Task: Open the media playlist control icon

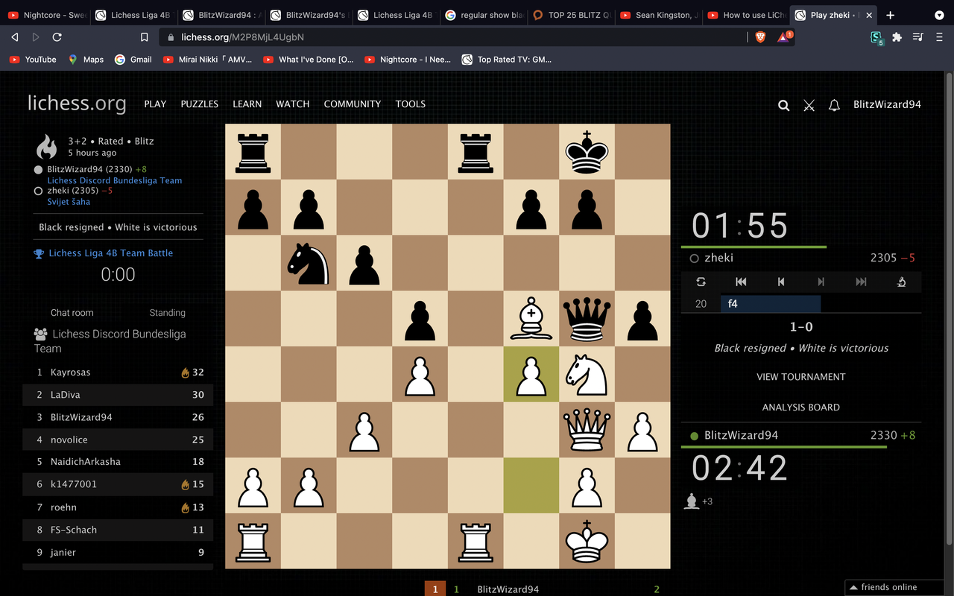Action: [x=917, y=37]
